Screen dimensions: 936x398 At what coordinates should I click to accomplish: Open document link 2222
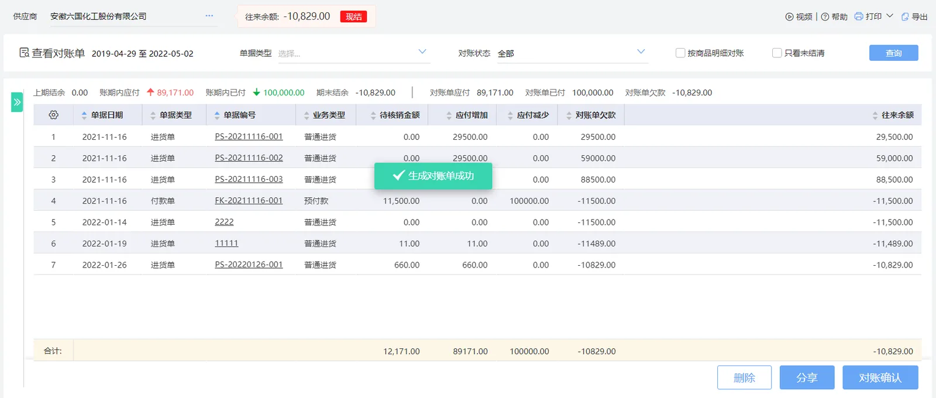click(x=224, y=222)
